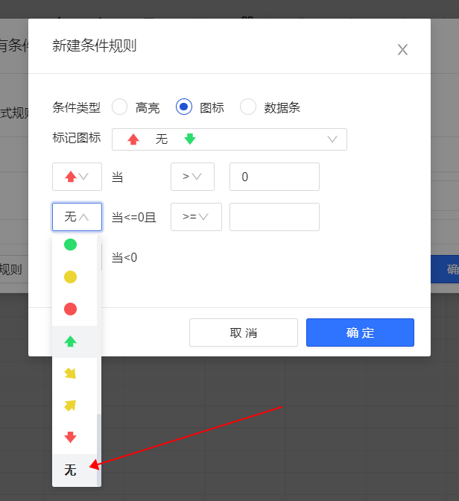459x501 pixels.
Task: Open the > operator dropdown
Action: (x=192, y=177)
